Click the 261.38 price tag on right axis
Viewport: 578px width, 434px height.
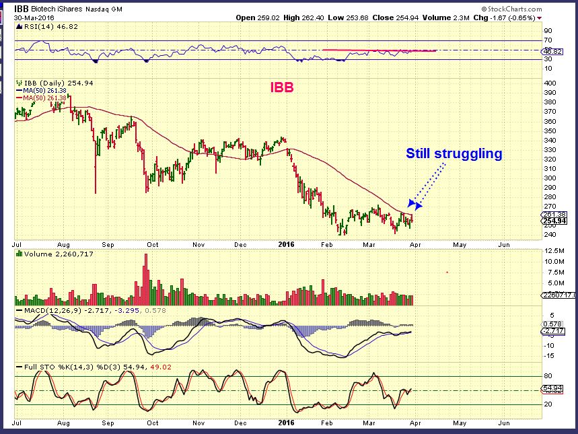tap(554, 214)
